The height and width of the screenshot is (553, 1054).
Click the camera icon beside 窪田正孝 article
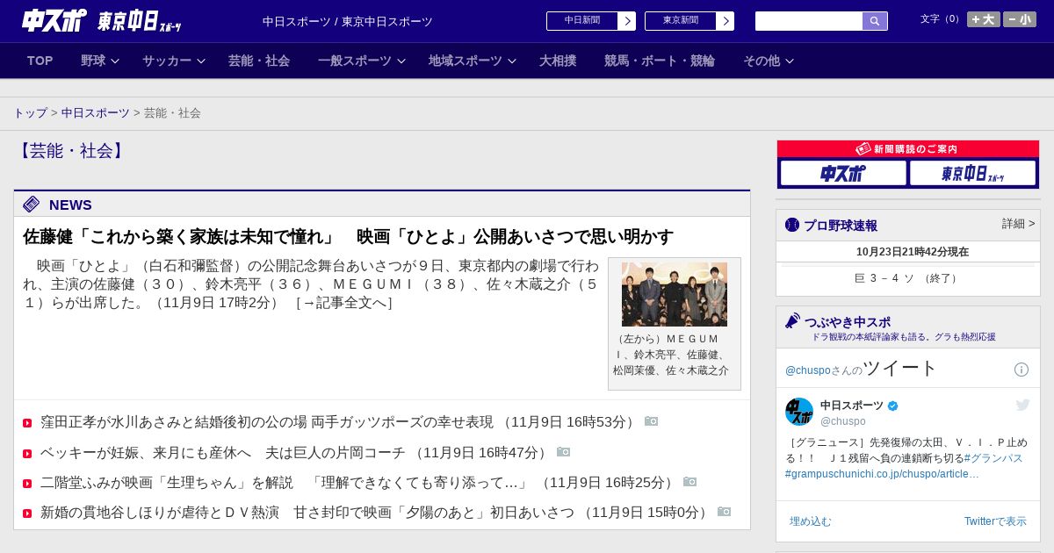click(x=651, y=421)
